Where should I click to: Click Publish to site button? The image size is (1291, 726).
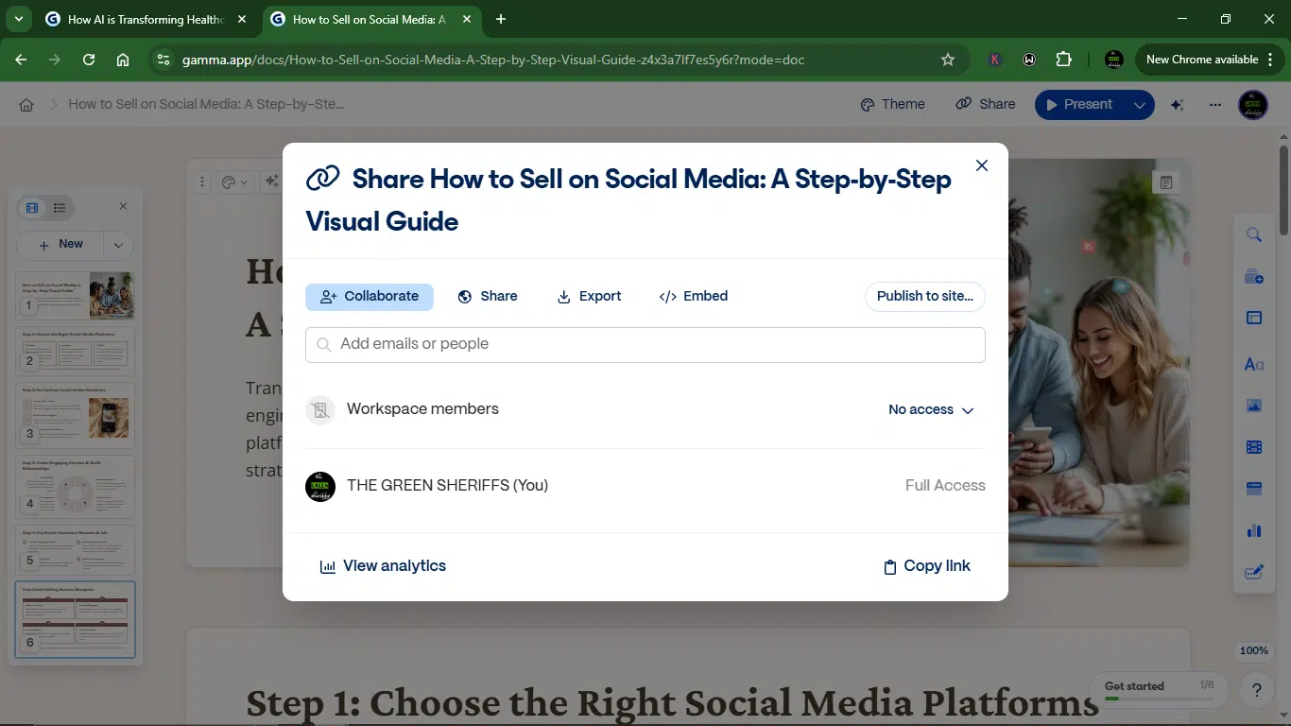[x=925, y=296]
